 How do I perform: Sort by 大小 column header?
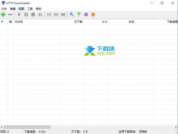click(96, 22)
